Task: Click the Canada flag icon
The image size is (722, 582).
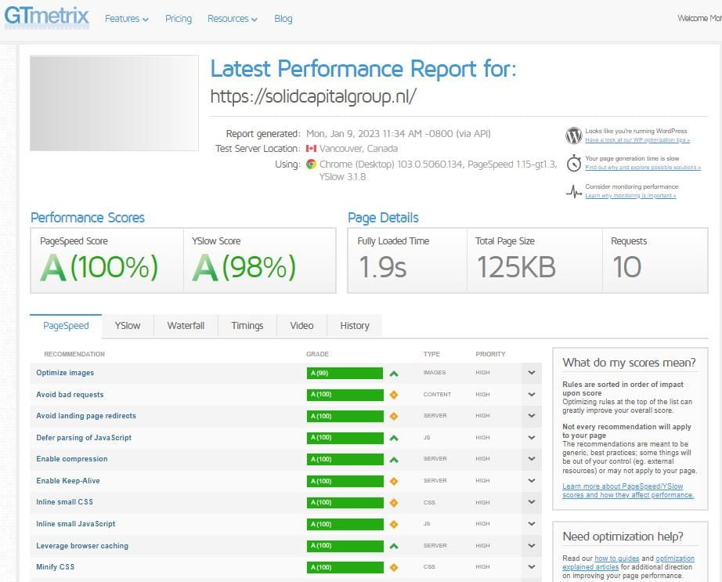Action: [311, 149]
